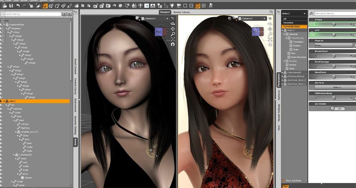Open the !Aiko 3 selector dropdown in Parameters
This screenshot has width=356, height=188.
coord(305,13)
